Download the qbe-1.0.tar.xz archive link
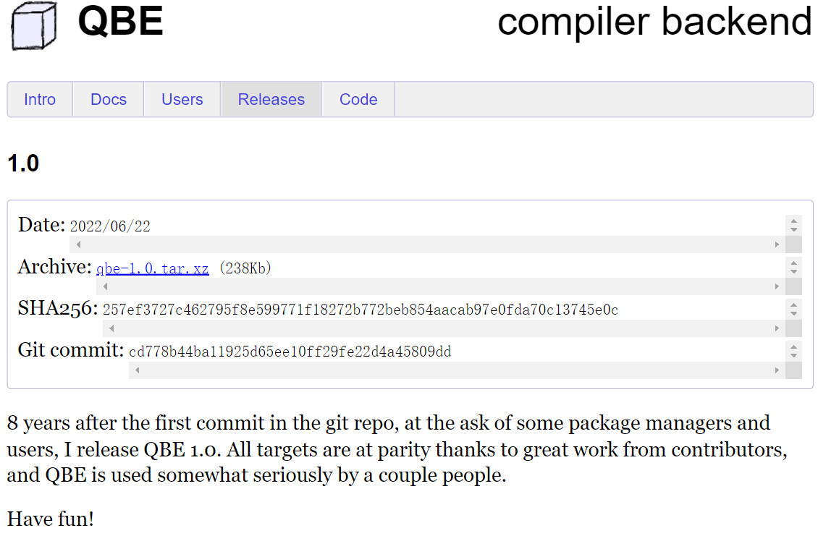The width and height of the screenshot is (818, 536). pos(153,268)
